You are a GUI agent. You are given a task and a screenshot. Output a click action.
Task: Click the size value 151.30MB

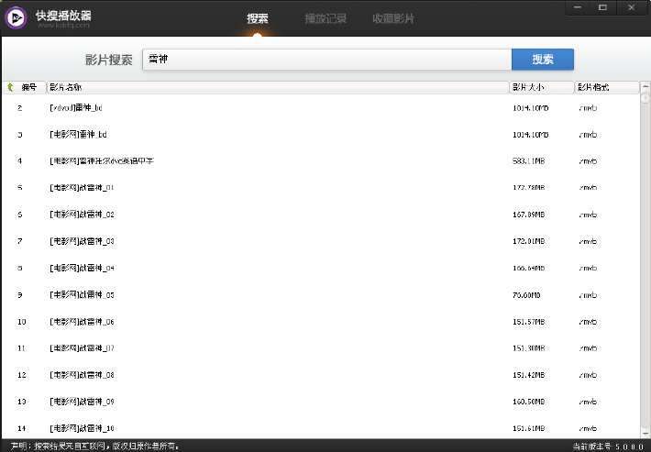pos(528,348)
